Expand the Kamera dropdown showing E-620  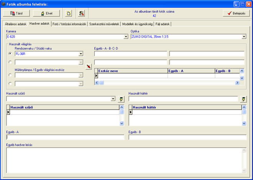point(126,37)
